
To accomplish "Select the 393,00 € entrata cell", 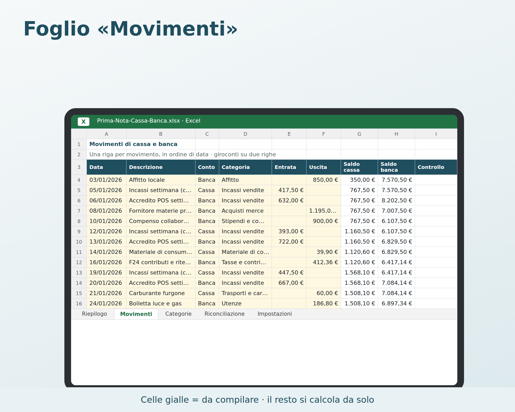I will tap(289, 231).
